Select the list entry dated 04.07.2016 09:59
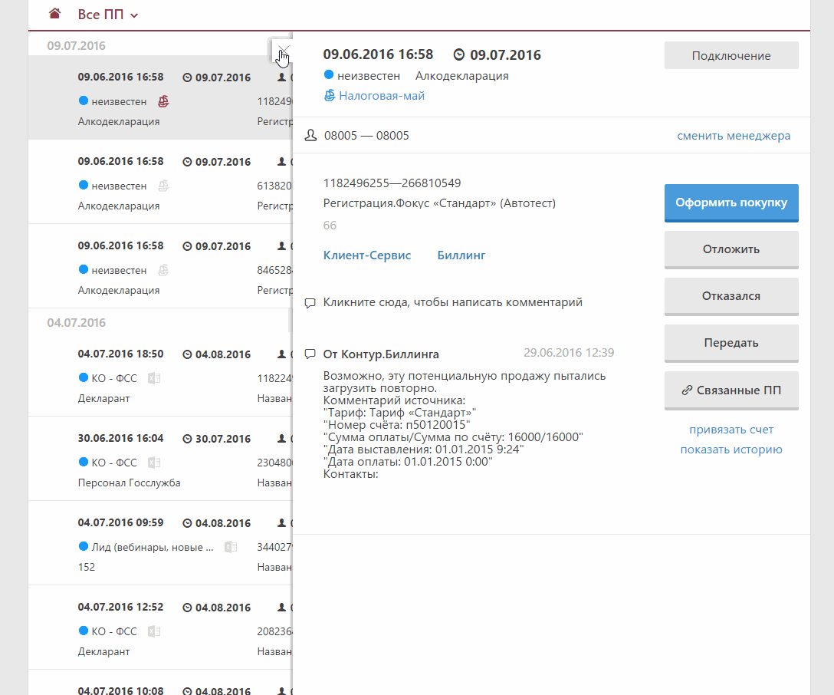The width and height of the screenshot is (834, 695). [x=160, y=543]
